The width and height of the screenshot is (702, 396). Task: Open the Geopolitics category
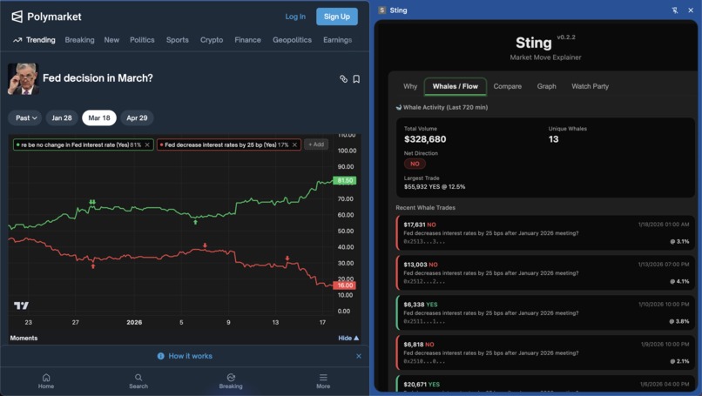tap(292, 40)
